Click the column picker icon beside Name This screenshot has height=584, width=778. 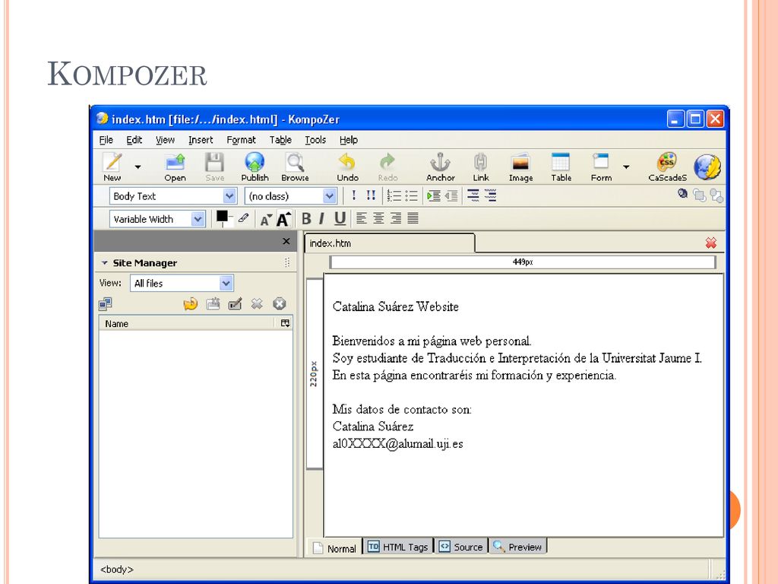tap(285, 323)
